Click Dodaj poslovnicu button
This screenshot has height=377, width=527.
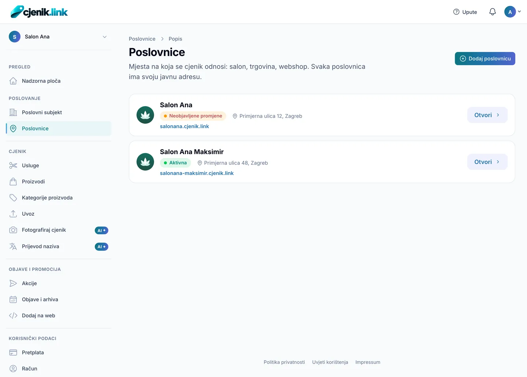click(x=485, y=59)
